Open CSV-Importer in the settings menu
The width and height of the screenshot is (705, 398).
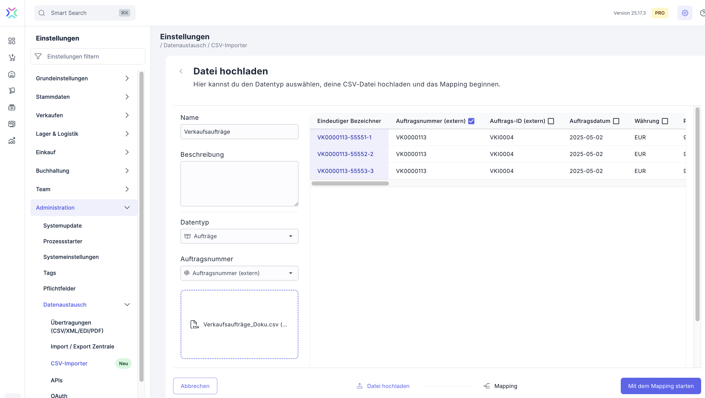69,363
